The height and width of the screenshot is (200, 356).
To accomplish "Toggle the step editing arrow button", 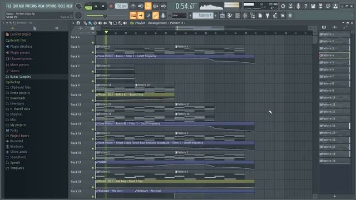I will click(141, 16).
